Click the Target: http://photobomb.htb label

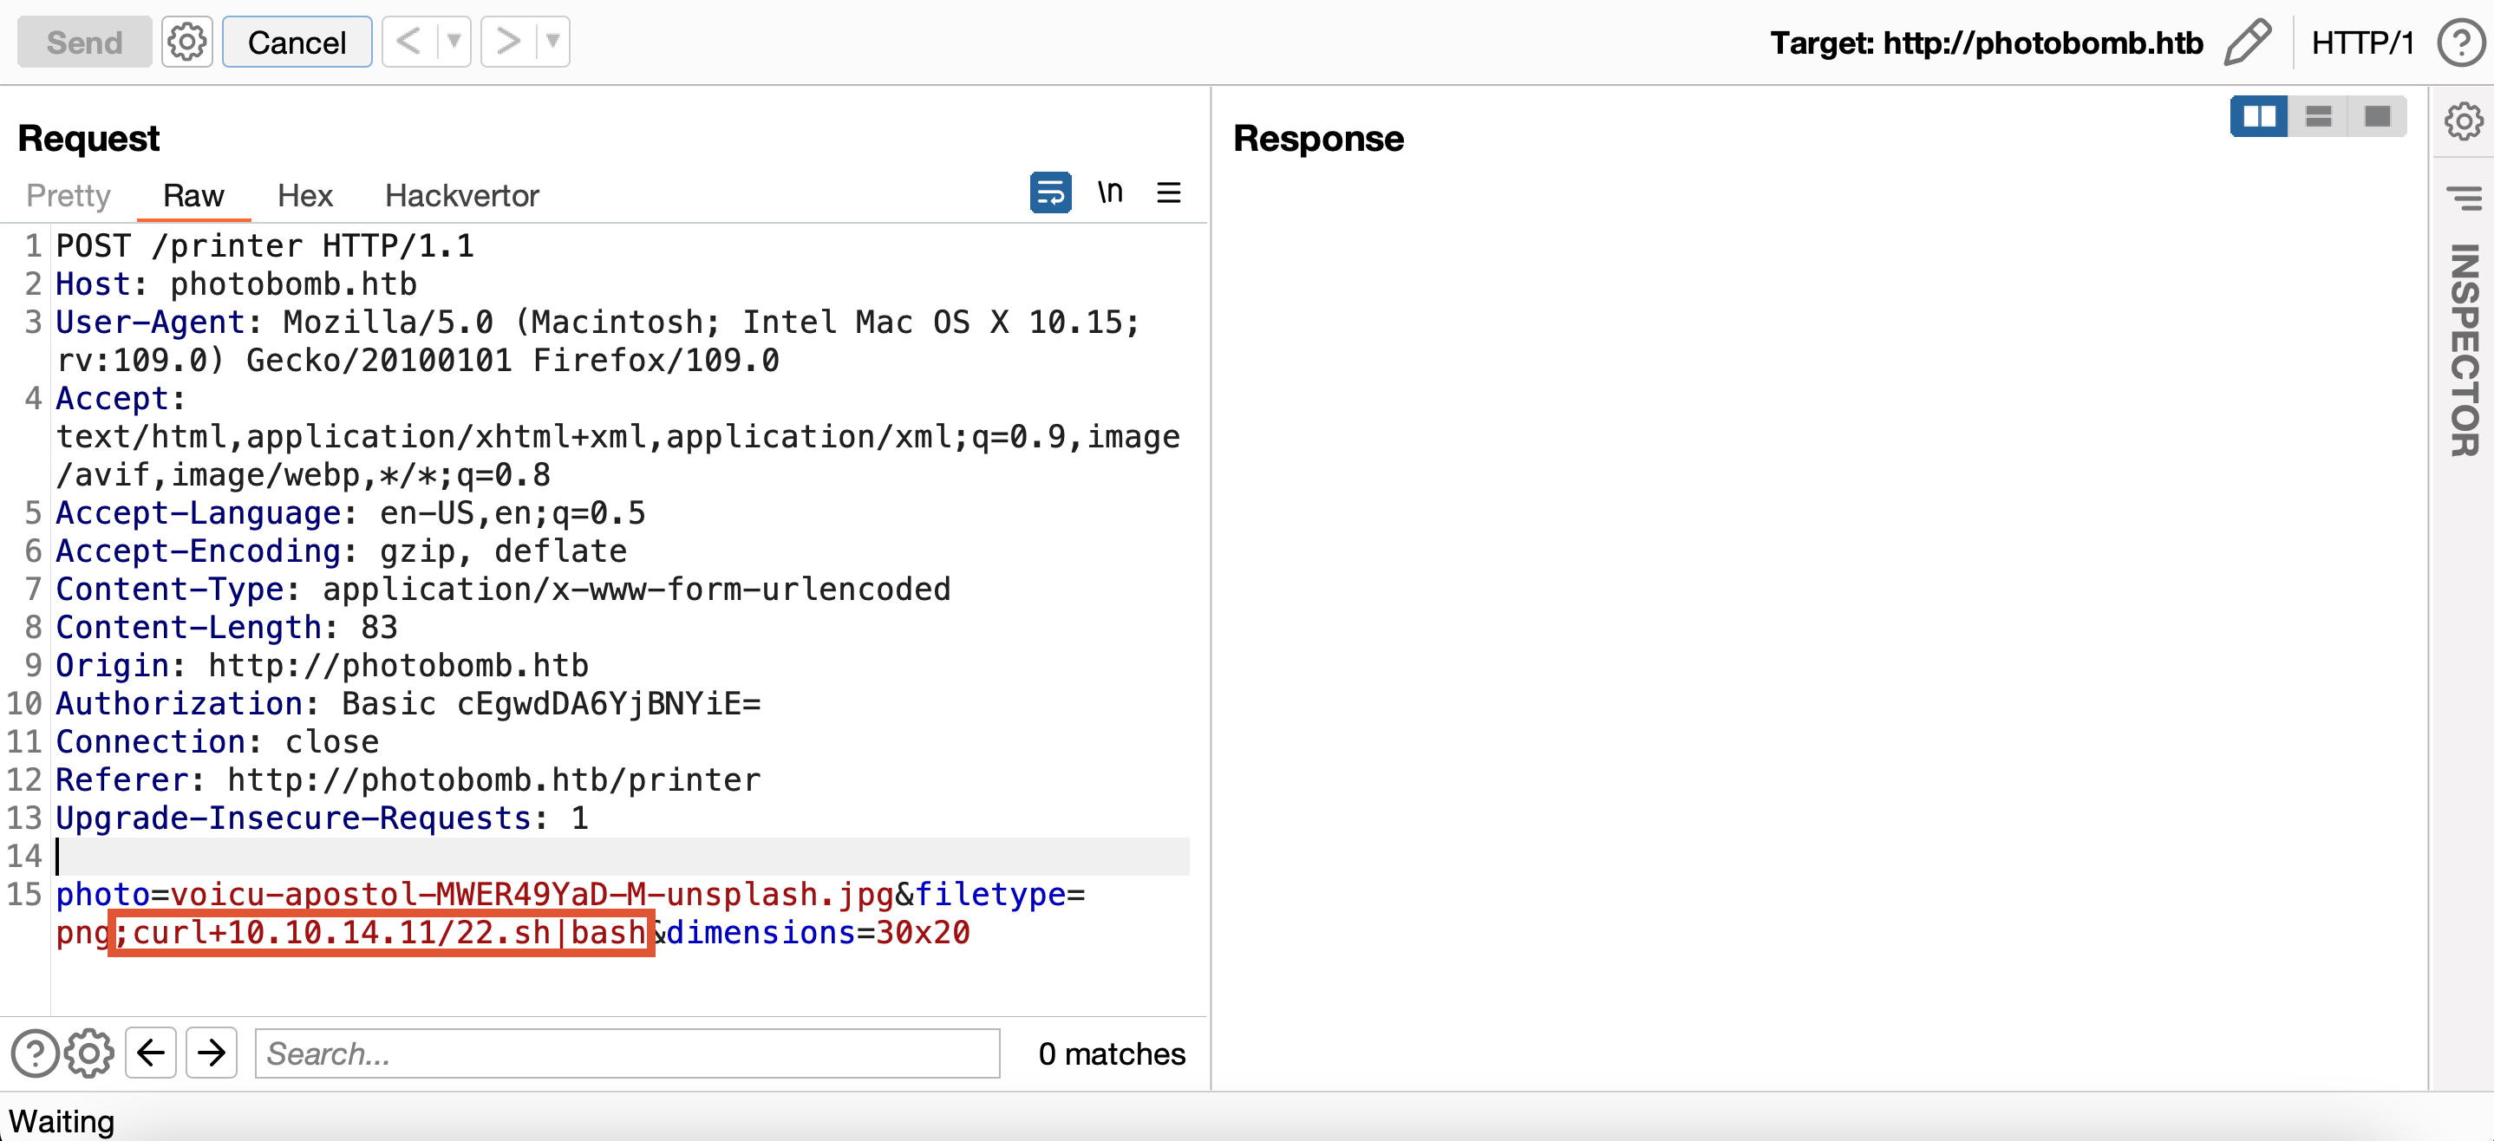(x=1987, y=42)
